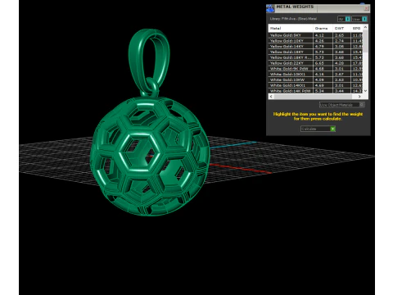Screen dimensions: 393x295
Task: Toggle the SV option in library row
Action: [x=344, y=19]
